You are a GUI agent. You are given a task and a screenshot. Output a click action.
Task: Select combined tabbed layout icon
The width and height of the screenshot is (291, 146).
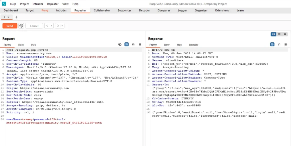[284, 34]
